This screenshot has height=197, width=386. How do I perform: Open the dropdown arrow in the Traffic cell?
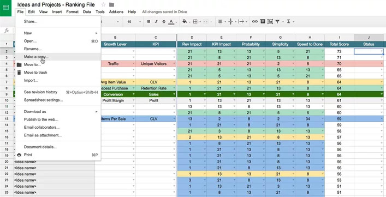pyautogui.click(x=134, y=64)
